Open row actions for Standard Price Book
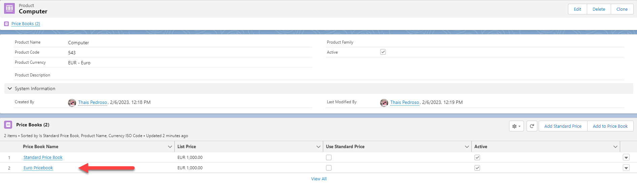Viewport: 637px width, 183px height. 626,158
